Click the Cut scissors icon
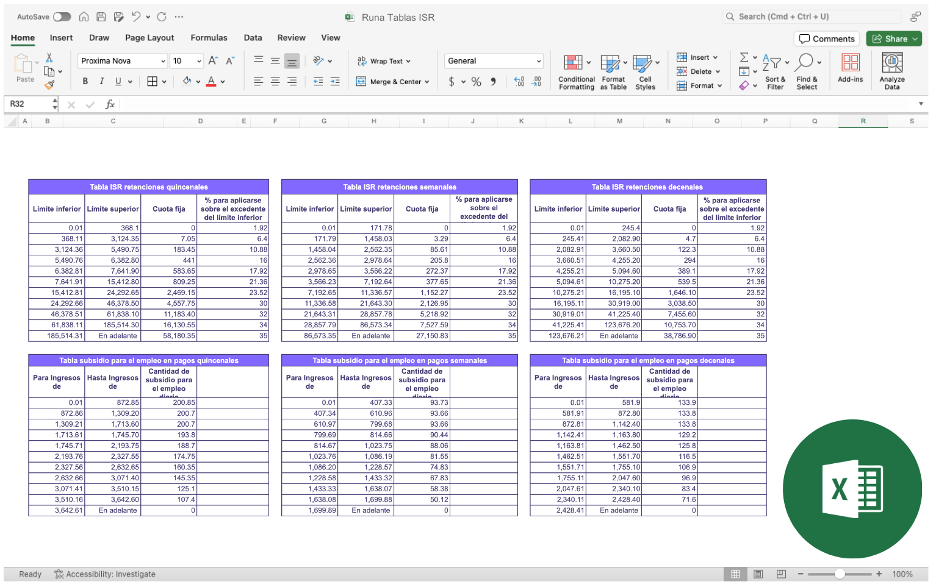 point(49,57)
